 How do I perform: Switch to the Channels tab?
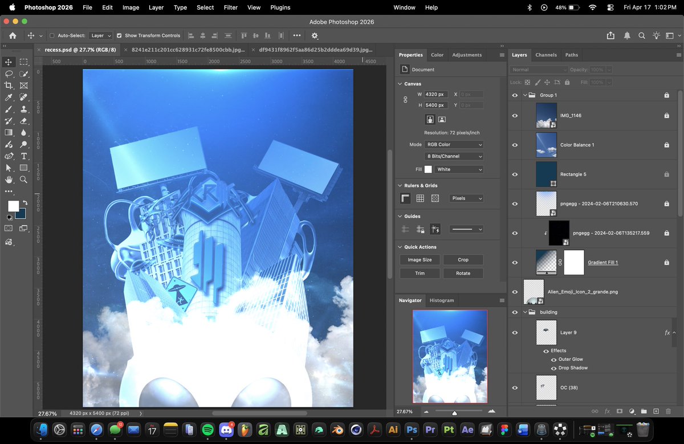click(x=546, y=55)
